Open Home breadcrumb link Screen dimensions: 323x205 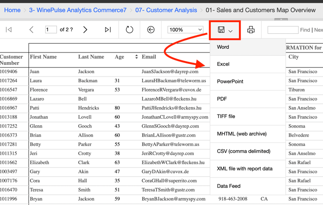point(12,10)
